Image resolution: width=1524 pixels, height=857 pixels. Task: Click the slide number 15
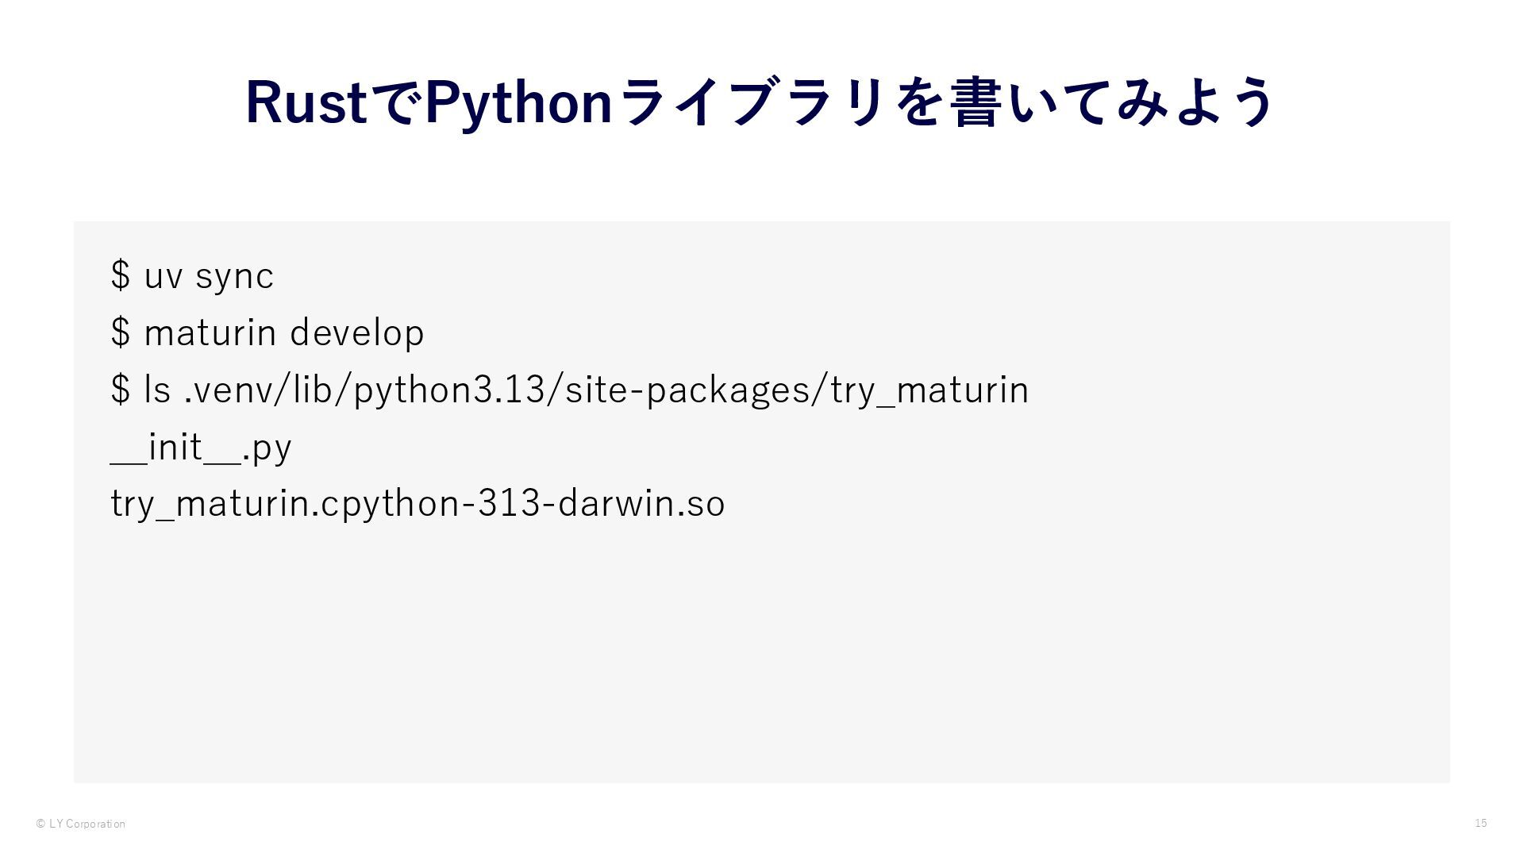[x=1480, y=823]
